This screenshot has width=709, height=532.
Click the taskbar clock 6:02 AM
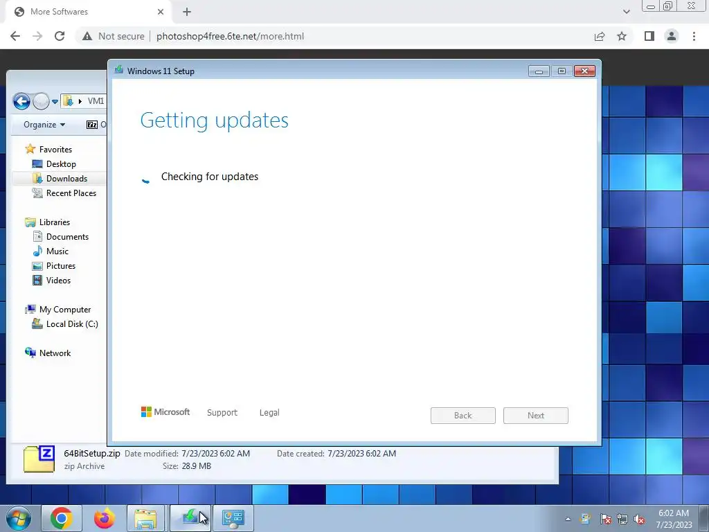pyautogui.click(x=674, y=513)
